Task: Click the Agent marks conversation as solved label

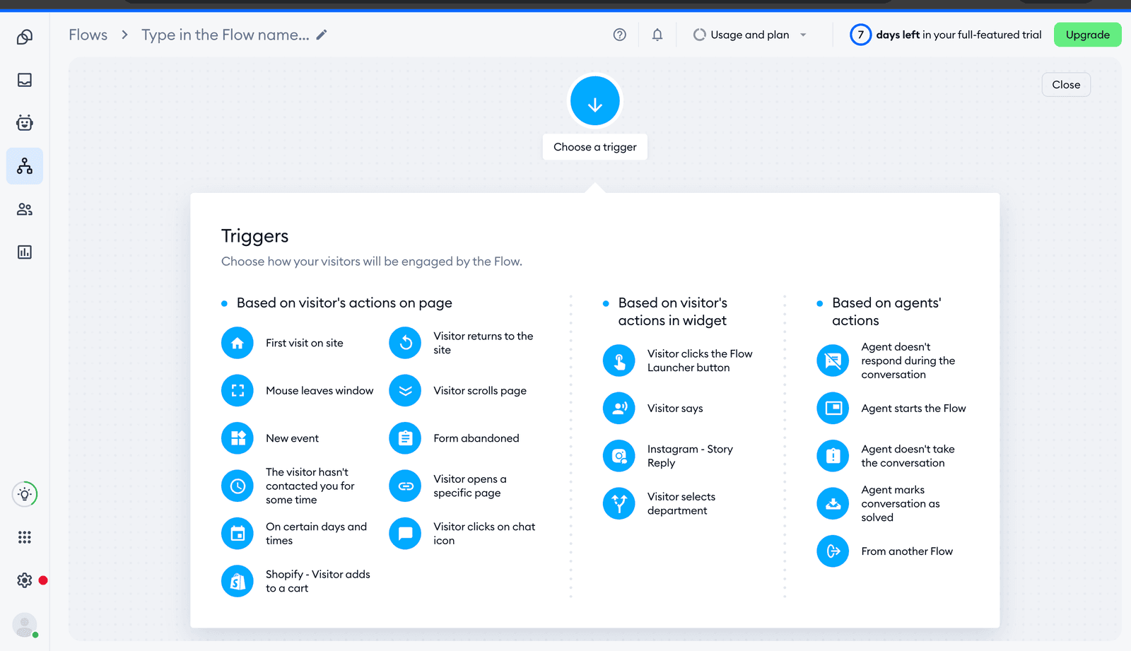Action: point(901,503)
